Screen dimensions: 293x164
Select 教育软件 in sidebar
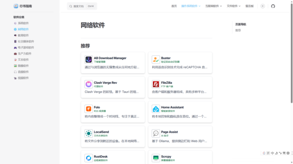pos(23,35)
